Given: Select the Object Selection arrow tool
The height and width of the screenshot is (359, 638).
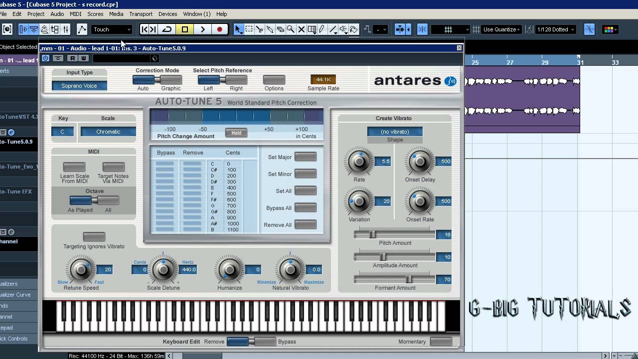Looking at the screenshot, I should [239, 29].
